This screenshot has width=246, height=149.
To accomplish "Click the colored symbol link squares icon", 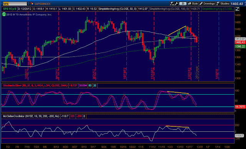I will point(32,3).
